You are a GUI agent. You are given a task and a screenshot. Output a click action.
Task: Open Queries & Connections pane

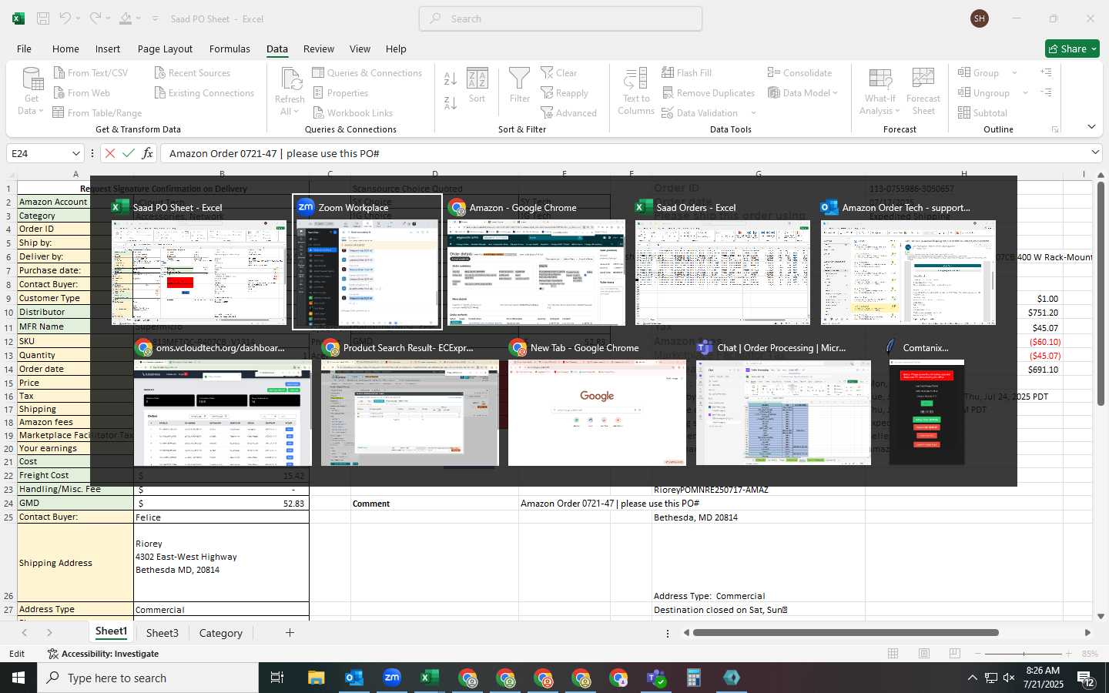[367, 73]
